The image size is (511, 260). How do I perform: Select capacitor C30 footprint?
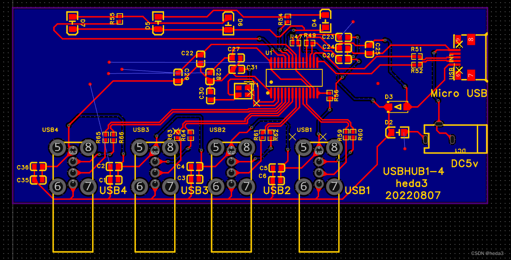[211, 96]
